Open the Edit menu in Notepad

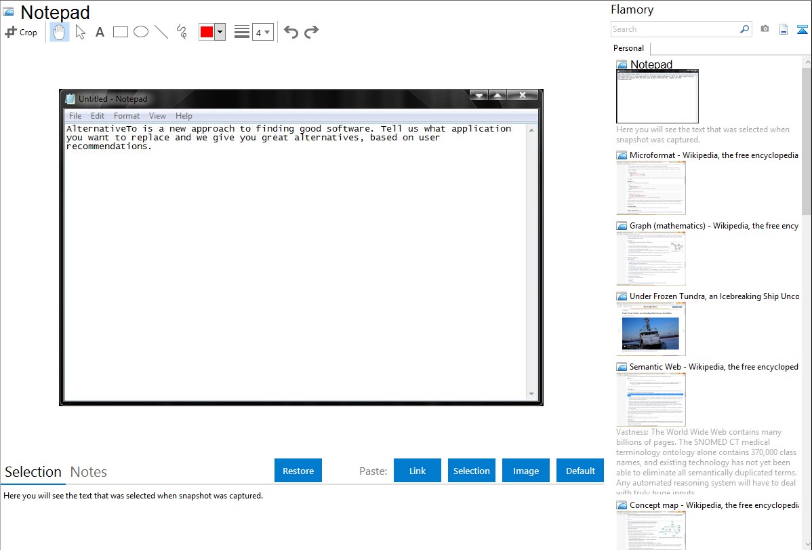[98, 115]
